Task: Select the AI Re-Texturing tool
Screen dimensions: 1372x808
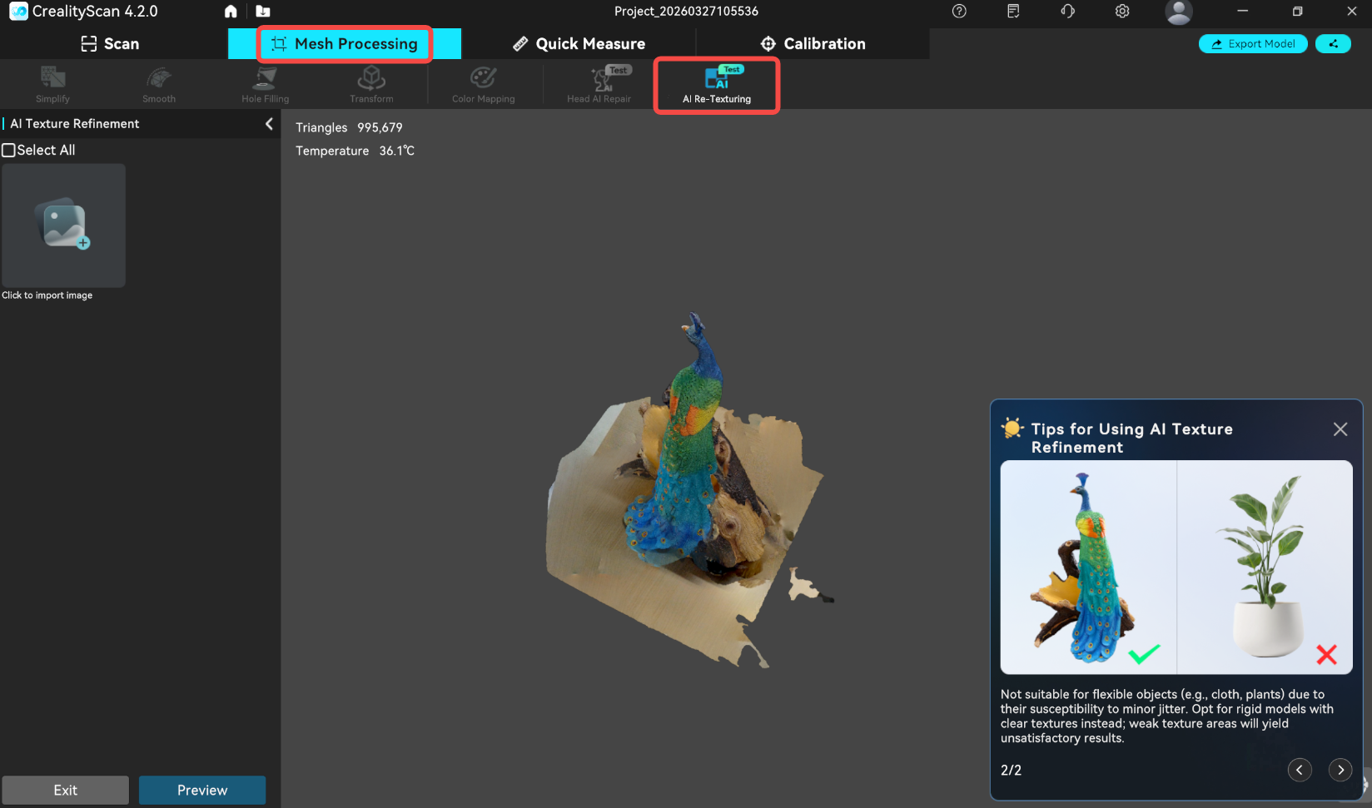Action: (x=716, y=85)
